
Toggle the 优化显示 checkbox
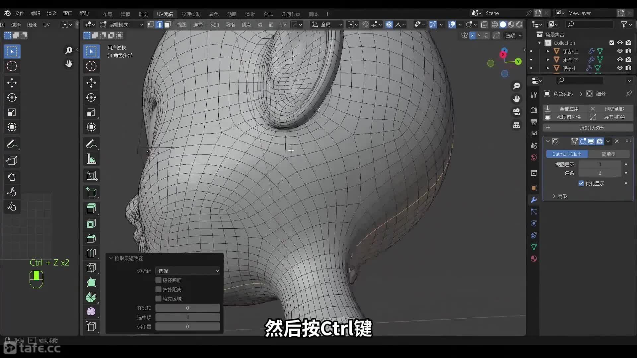tap(581, 183)
